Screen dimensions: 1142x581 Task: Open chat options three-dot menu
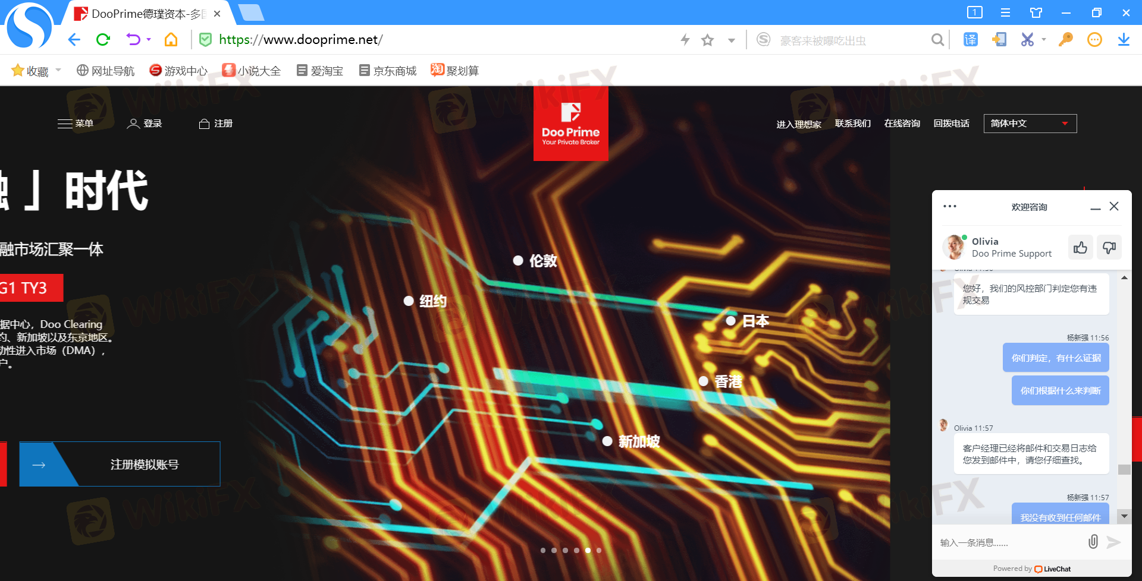pos(950,207)
